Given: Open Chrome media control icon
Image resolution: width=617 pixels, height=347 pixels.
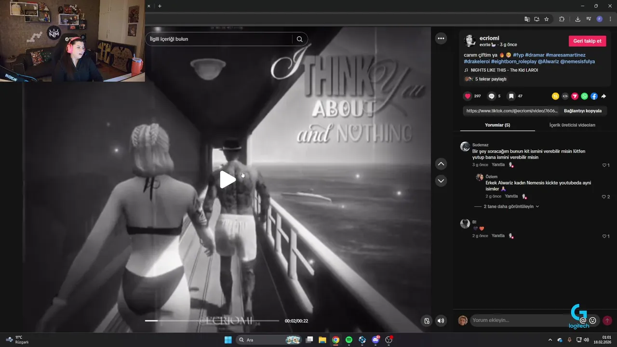Looking at the screenshot, I should point(589,19).
